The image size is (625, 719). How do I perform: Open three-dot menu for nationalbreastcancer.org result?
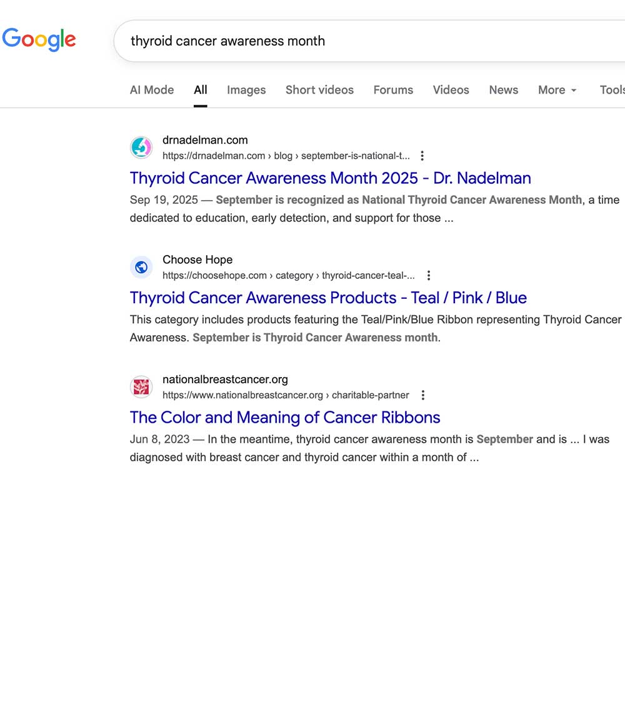pos(423,395)
